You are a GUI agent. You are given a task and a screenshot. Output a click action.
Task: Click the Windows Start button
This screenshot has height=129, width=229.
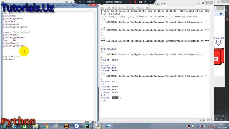pyautogui.click(x=4, y=126)
